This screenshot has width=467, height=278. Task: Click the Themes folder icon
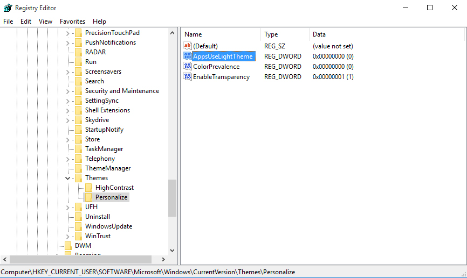tap(78, 178)
